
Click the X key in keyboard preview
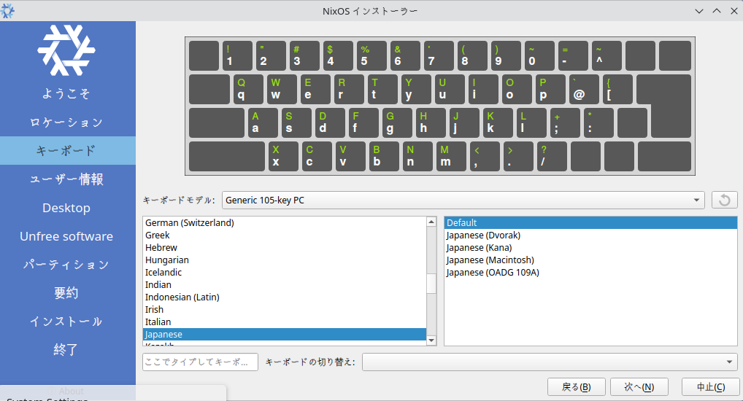click(x=283, y=156)
